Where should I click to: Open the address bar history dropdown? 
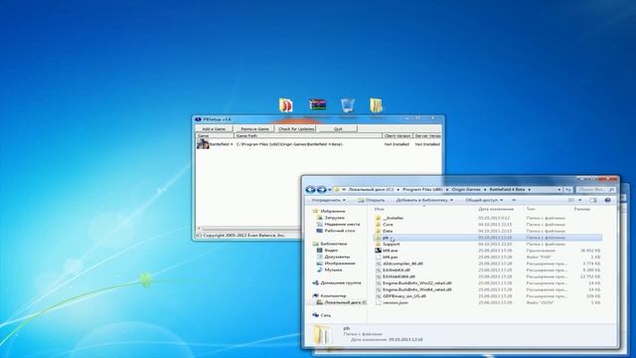click(x=559, y=190)
